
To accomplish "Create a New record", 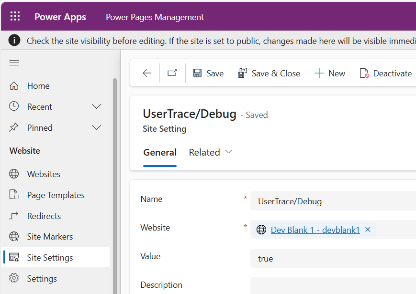I will pos(330,73).
